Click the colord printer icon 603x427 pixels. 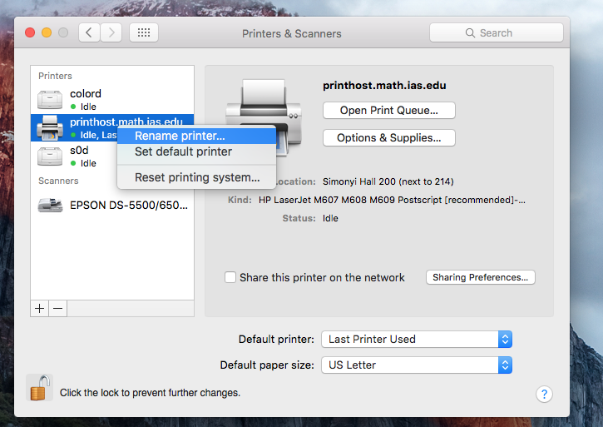pyautogui.click(x=50, y=100)
